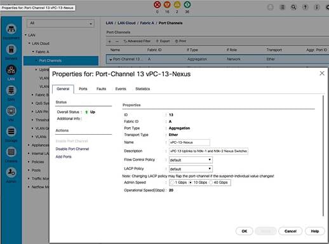Click the green warning faults icon
This screenshot has width=329, height=244.
[187, 4]
